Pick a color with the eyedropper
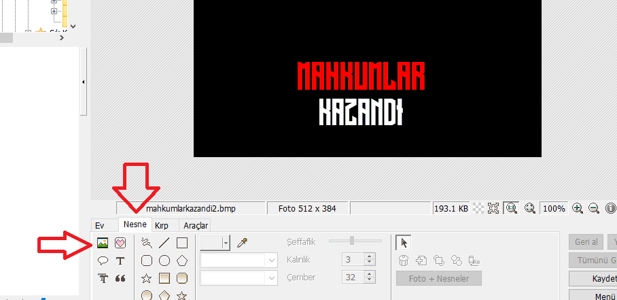This screenshot has width=617, height=300. click(x=242, y=243)
